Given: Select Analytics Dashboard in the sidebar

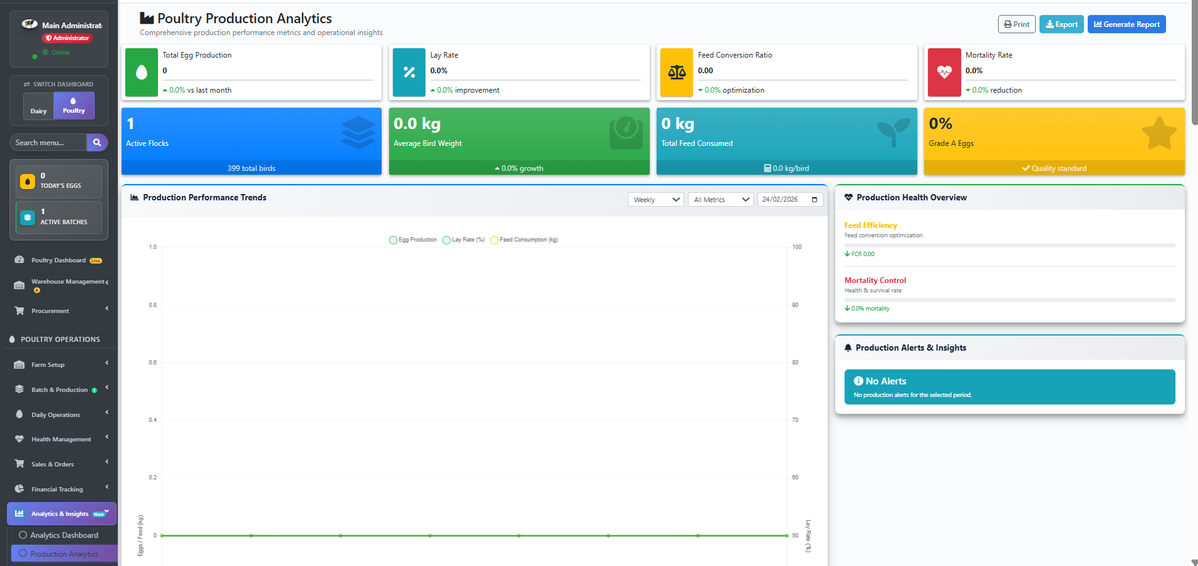Looking at the screenshot, I should click(65, 535).
